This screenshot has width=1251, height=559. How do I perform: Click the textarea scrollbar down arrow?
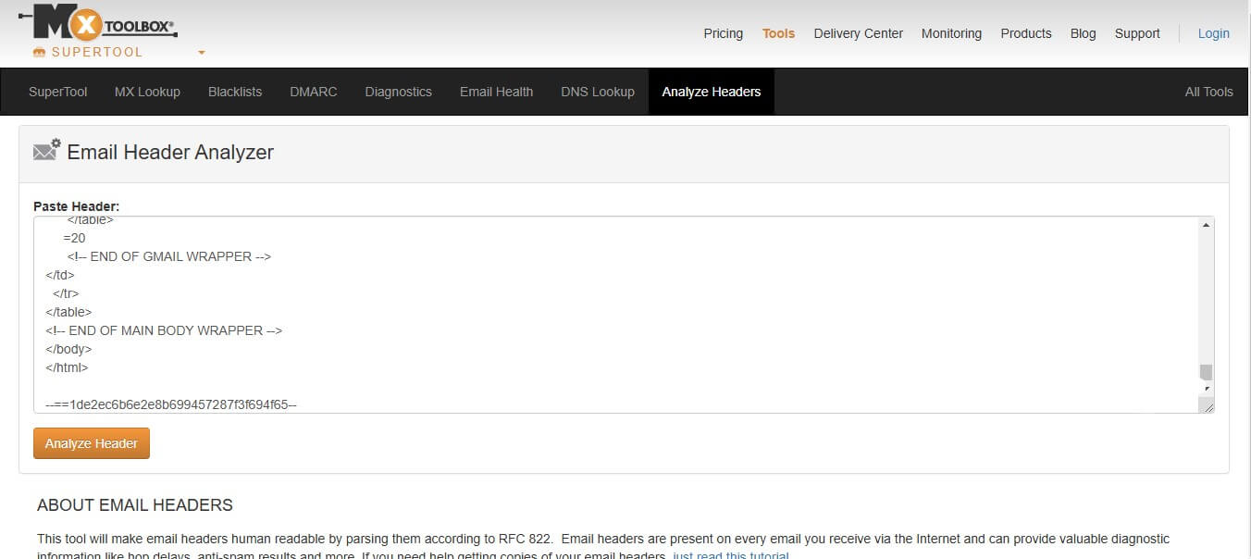point(1206,389)
